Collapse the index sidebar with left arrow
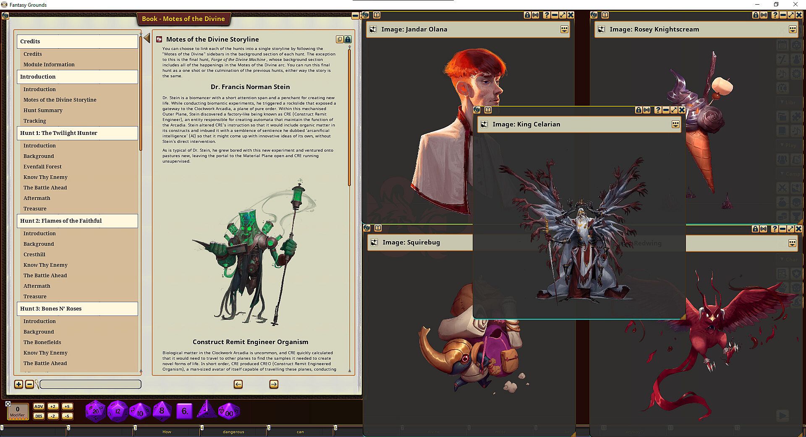This screenshot has height=437, width=806. [147, 38]
